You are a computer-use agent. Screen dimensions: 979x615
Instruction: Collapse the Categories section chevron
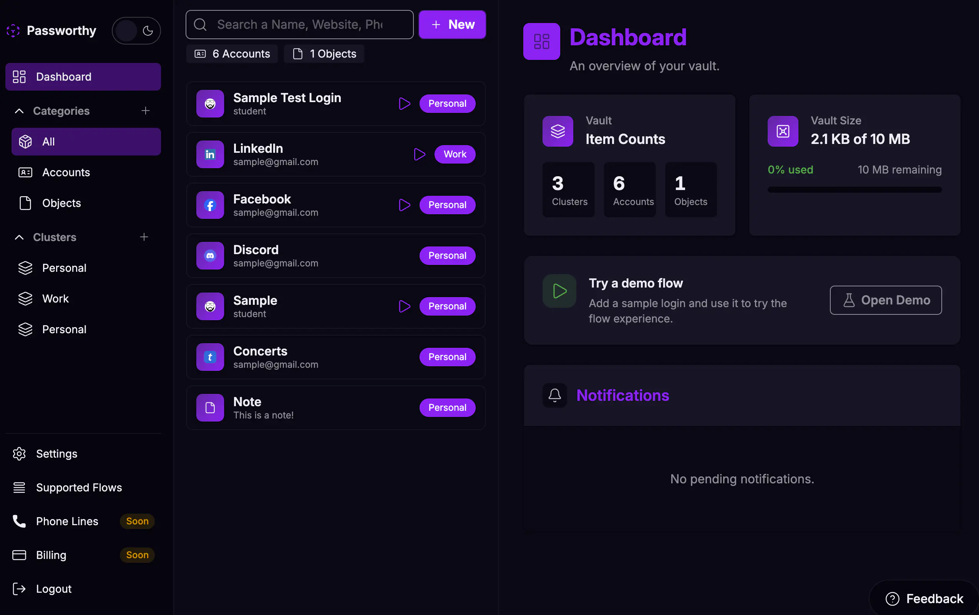tap(19, 111)
